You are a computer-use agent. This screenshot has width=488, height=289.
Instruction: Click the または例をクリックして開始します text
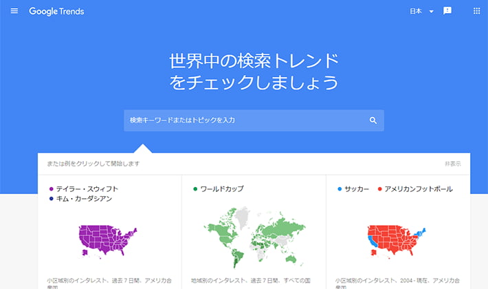93,164
